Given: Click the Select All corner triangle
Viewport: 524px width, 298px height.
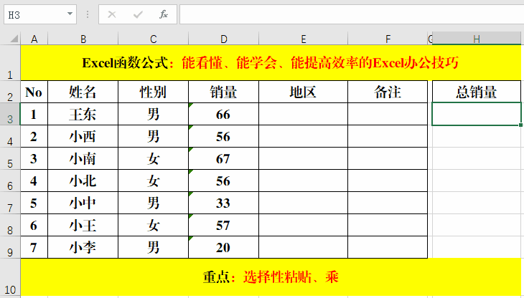Looking at the screenshot, I should (x=14, y=39).
